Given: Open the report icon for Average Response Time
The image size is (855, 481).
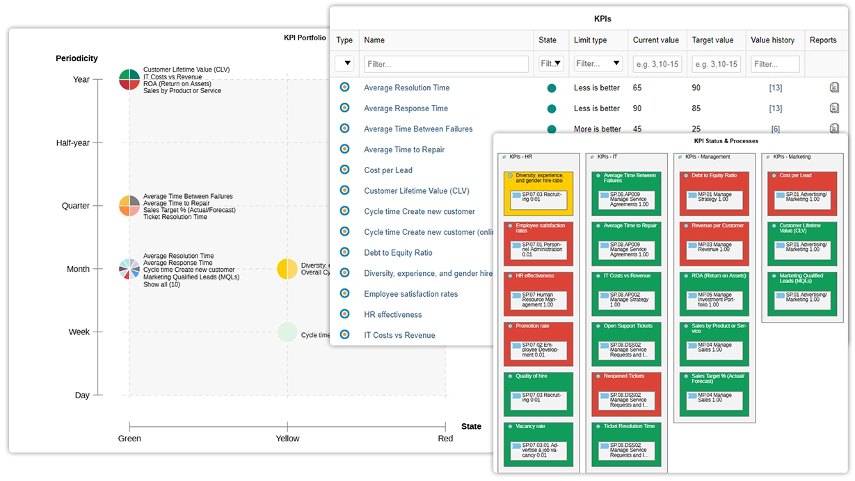Looking at the screenshot, I should (834, 108).
